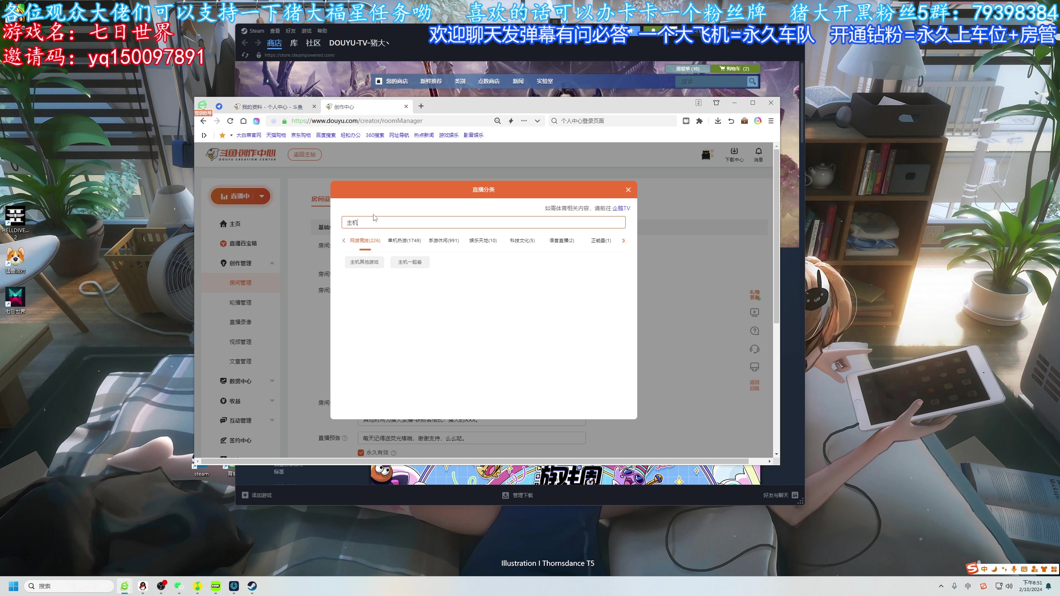Open the 七日世界 desktop shortcut
This screenshot has height=596, width=1060.
click(15, 301)
